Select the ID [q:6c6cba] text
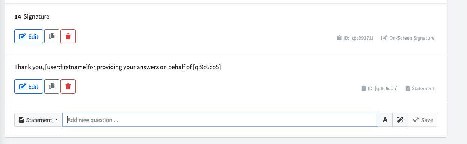467x144 pixels. (382, 89)
